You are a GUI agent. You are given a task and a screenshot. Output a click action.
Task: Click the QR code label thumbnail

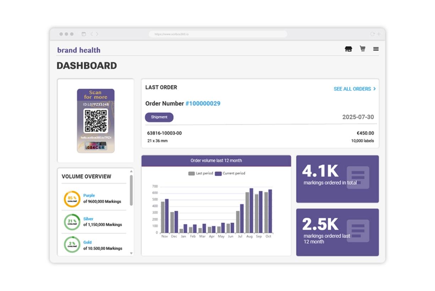click(x=96, y=121)
